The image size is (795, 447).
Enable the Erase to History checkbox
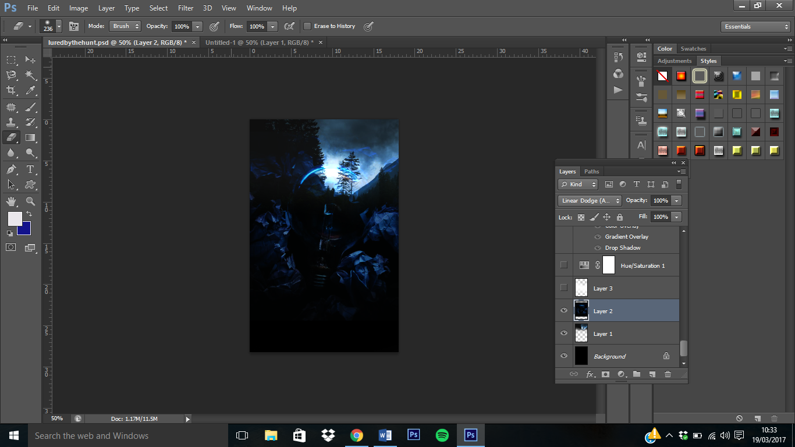307,26
